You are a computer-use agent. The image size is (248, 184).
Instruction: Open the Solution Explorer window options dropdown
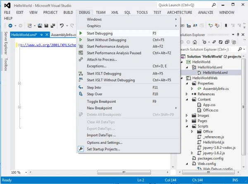click(233, 34)
